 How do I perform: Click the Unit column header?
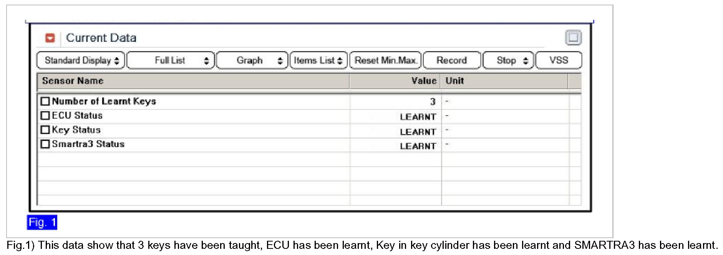[455, 81]
